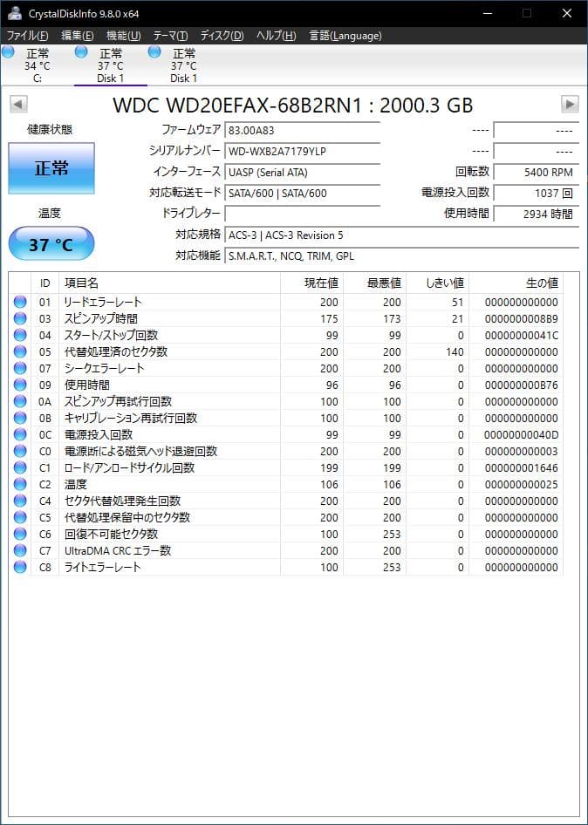The height and width of the screenshot is (825, 588).
Task: Click the interface field UASP (Serial ATA)
Action: pyautogui.click(x=302, y=172)
